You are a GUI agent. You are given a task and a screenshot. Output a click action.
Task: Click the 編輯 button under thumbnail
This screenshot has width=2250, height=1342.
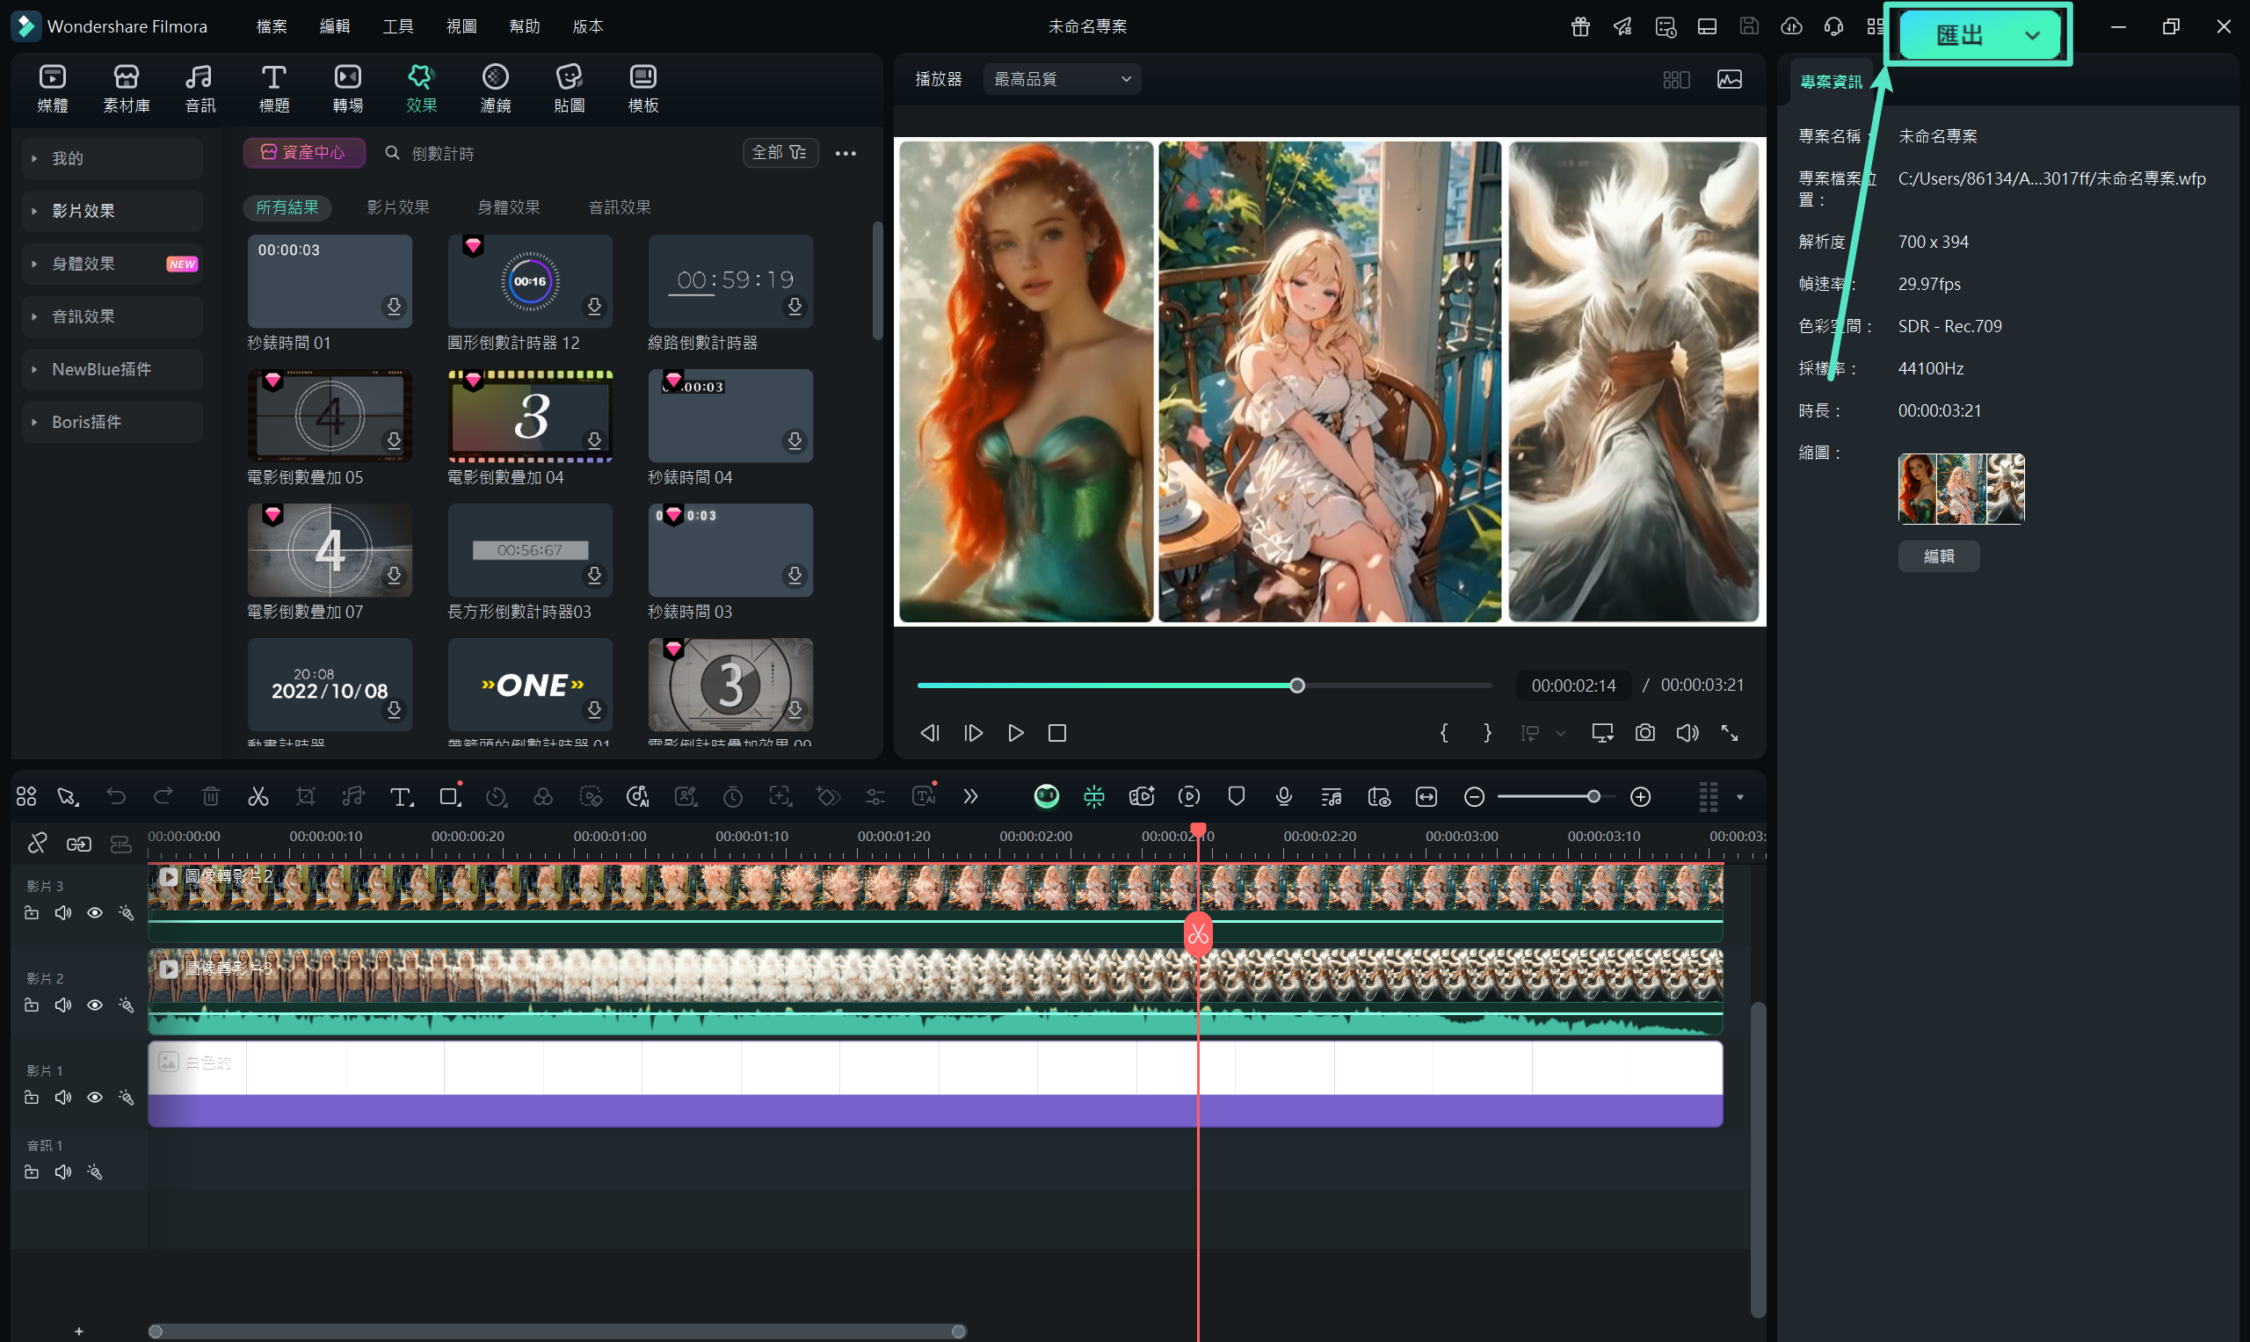pyautogui.click(x=1938, y=556)
